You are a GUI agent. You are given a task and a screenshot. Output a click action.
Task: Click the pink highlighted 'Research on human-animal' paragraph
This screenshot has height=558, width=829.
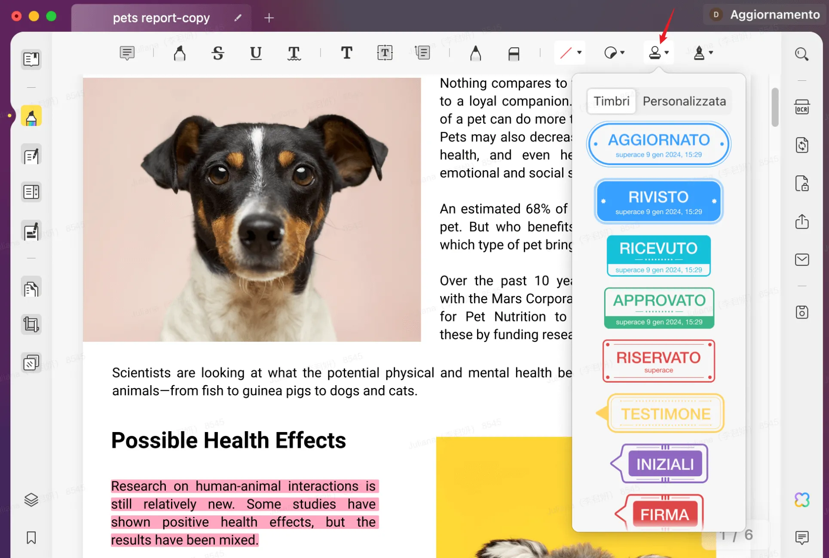[245, 513]
